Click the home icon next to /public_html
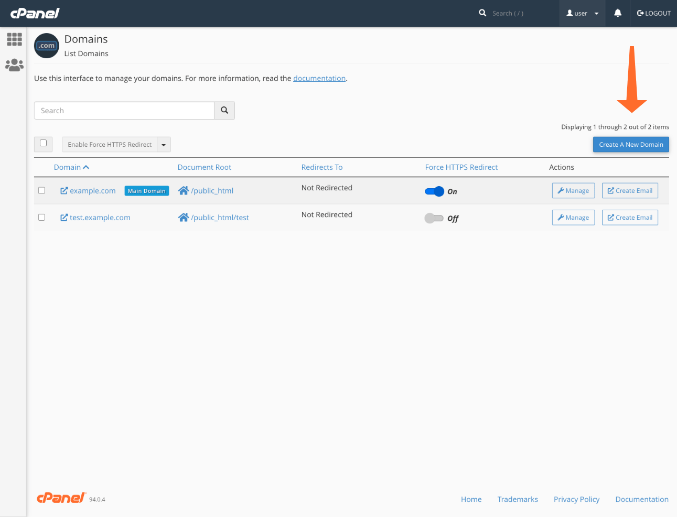This screenshot has height=517, width=677. tap(184, 190)
